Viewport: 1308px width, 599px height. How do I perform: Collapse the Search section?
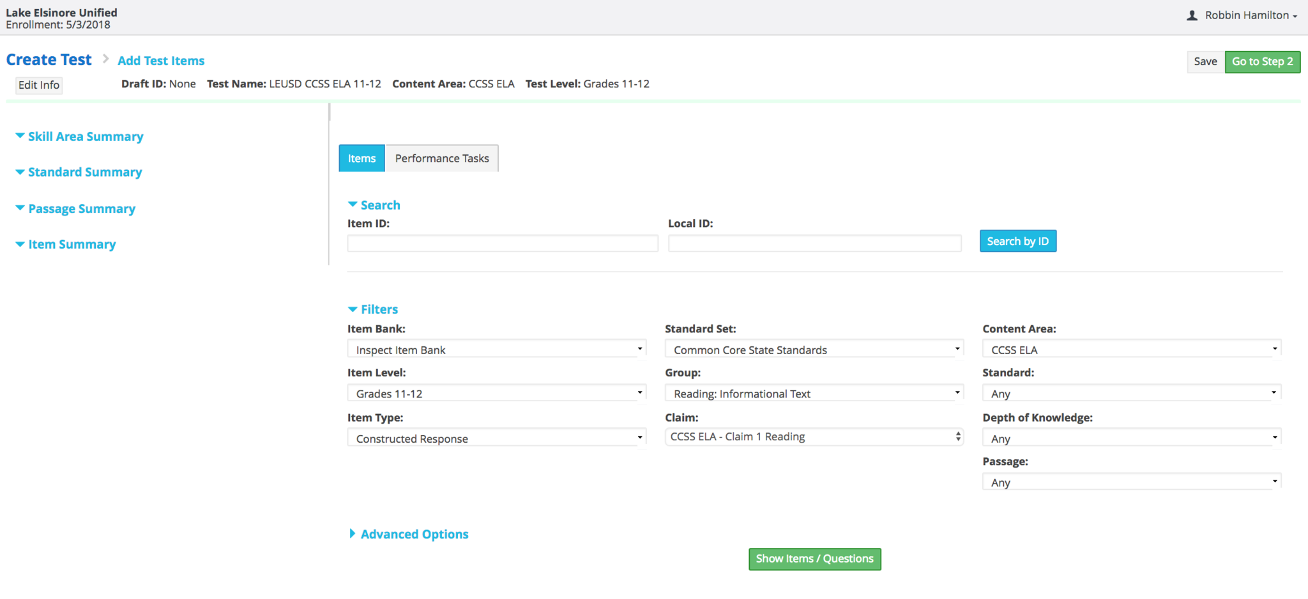pyautogui.click(x=374, y=205)
